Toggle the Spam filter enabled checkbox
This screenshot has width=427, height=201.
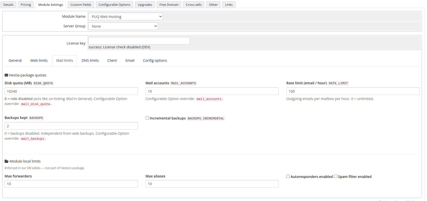pyautogui.click(x=335, y=176)
